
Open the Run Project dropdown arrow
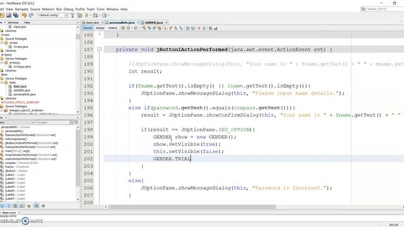coord(91,15)
